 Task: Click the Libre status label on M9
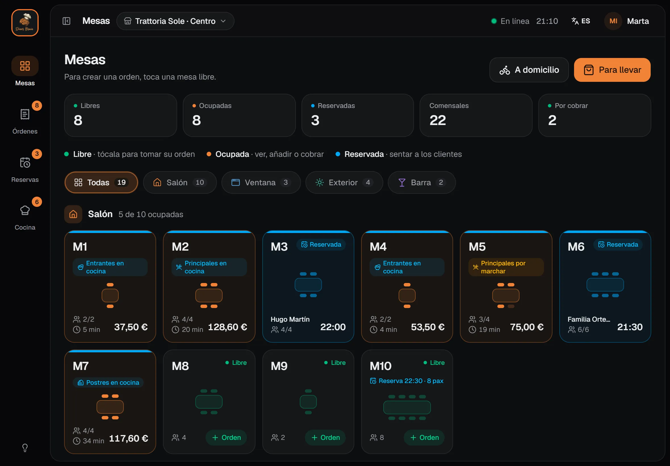coord(335,363)
